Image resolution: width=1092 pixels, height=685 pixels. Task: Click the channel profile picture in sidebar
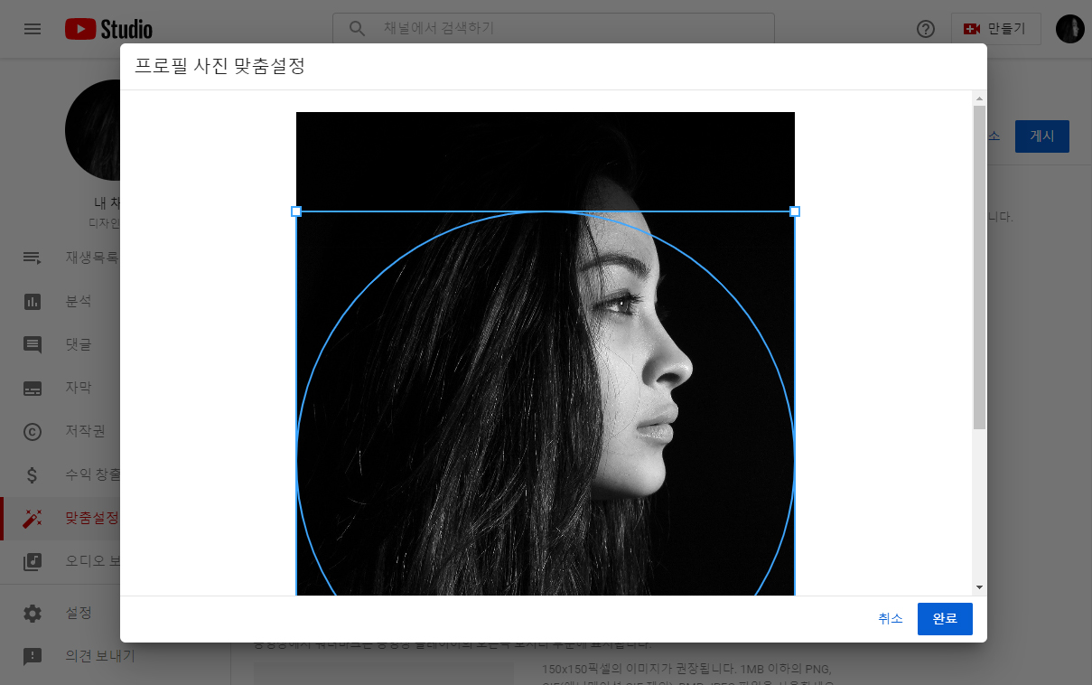(93, 130)
